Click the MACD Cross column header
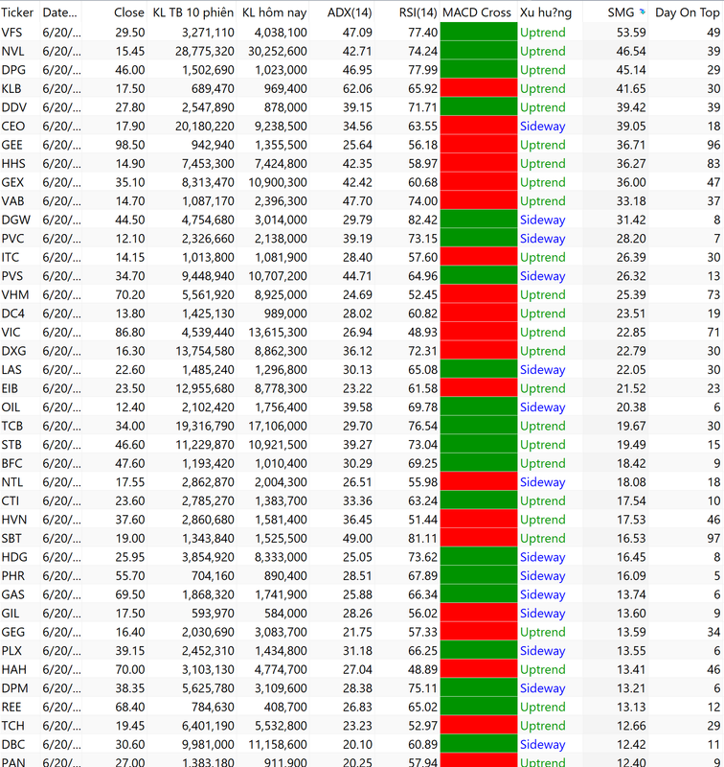 point(477,12)
